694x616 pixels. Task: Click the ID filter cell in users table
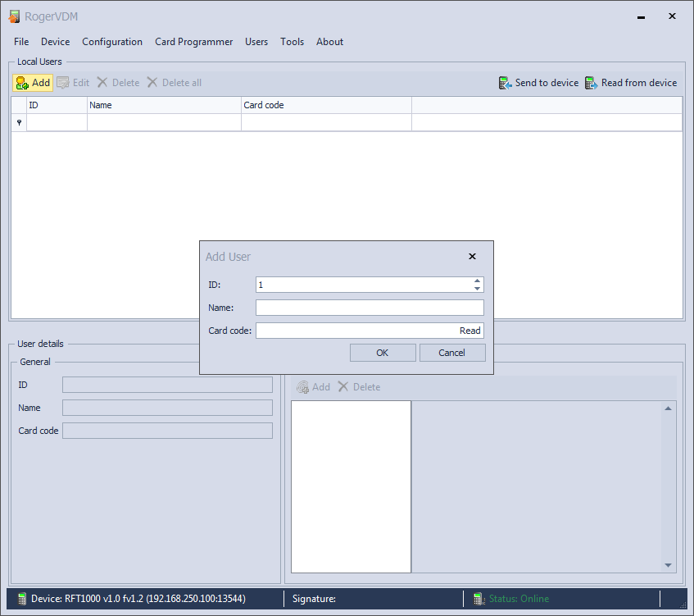tap(57, 122)
